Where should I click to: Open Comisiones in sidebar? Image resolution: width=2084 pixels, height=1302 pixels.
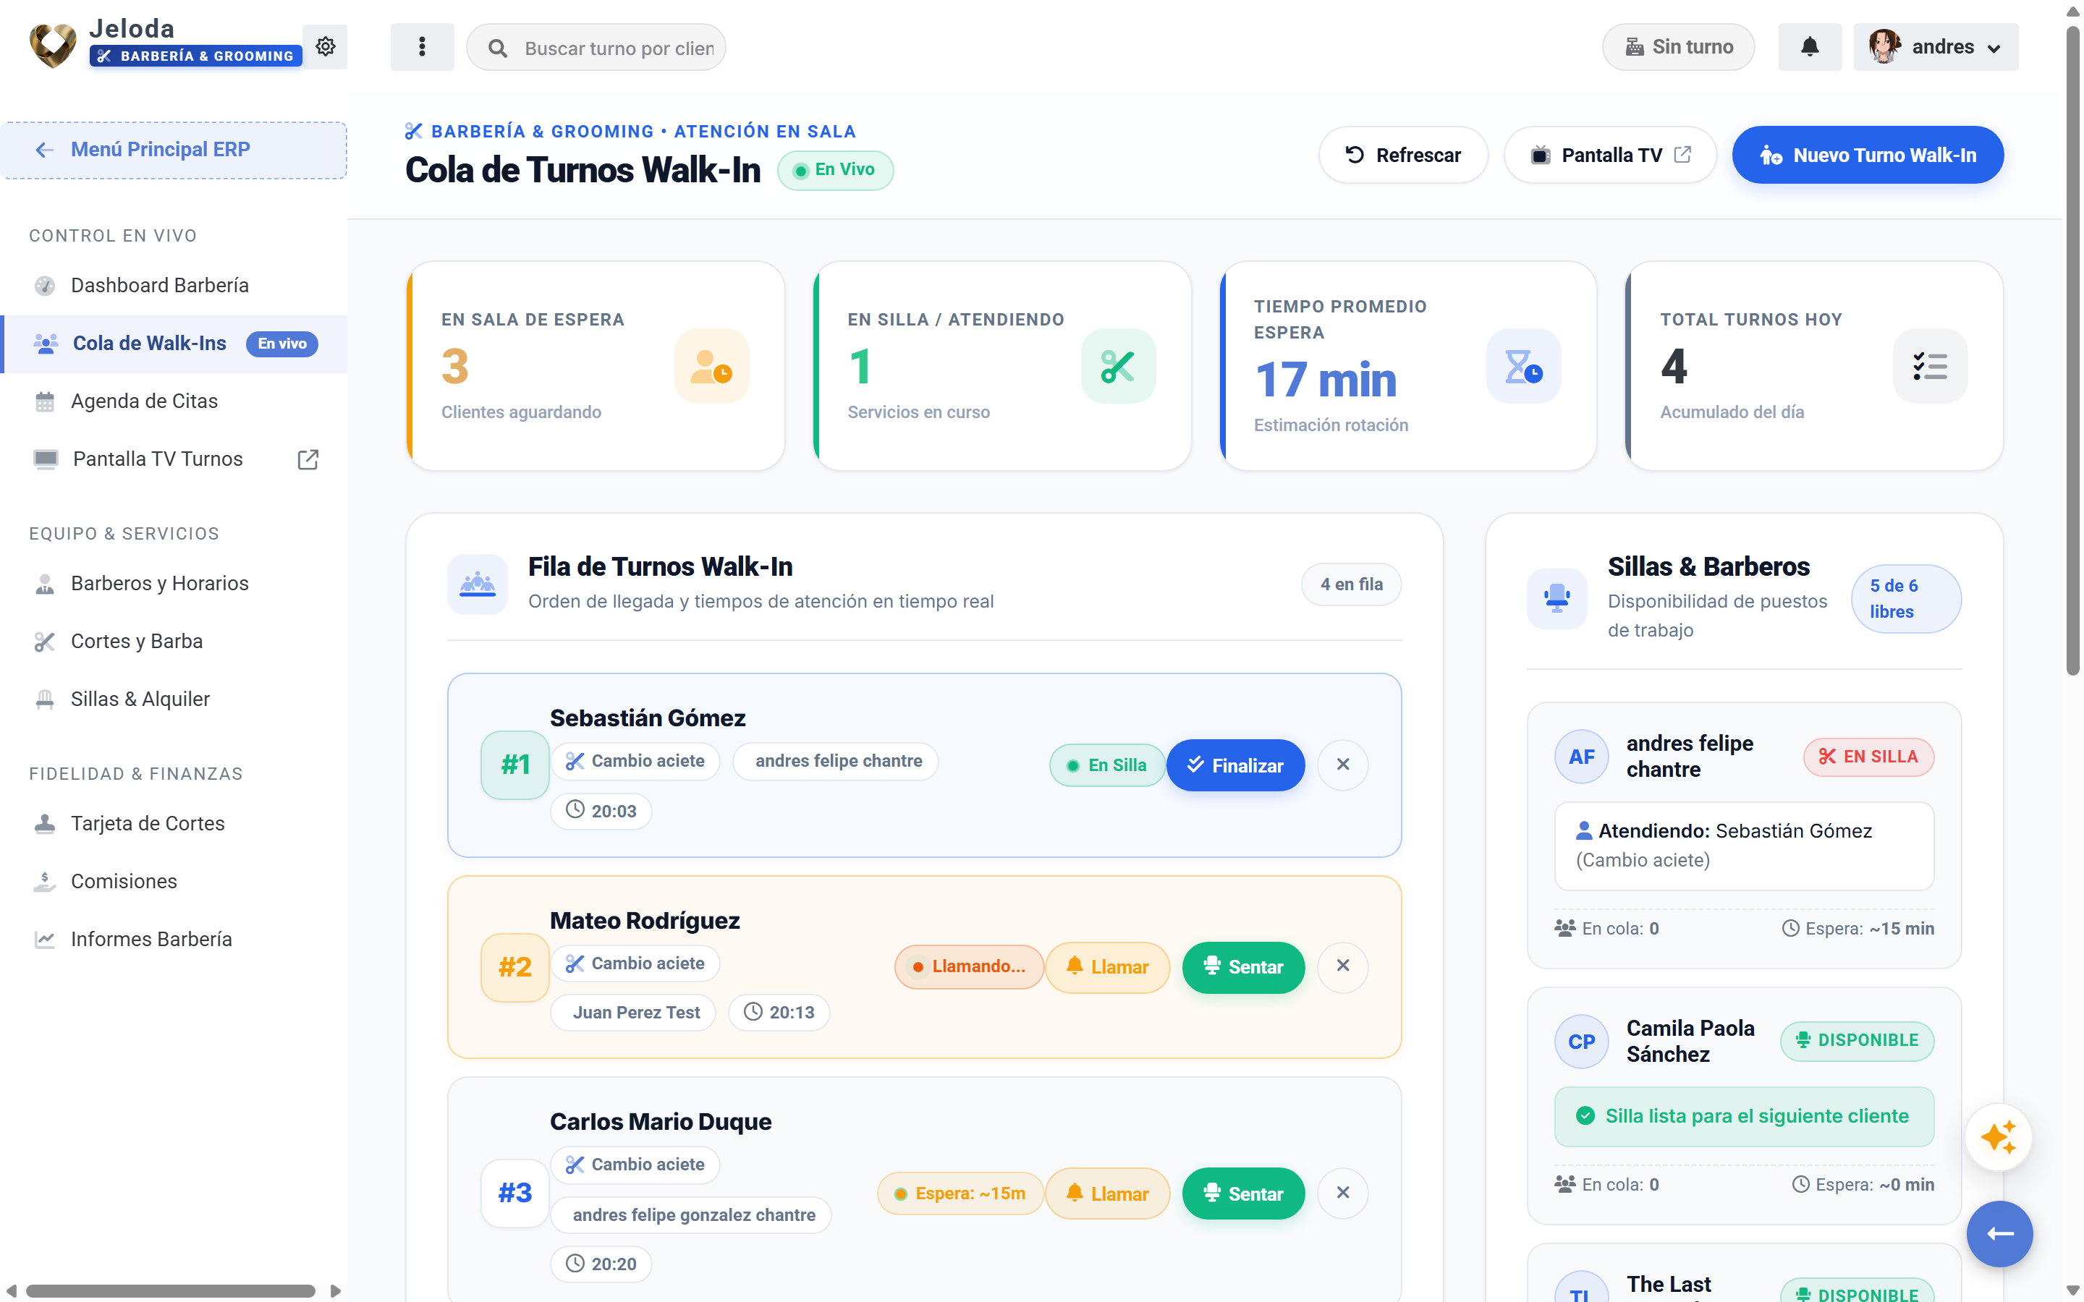[x=174, y=881]
